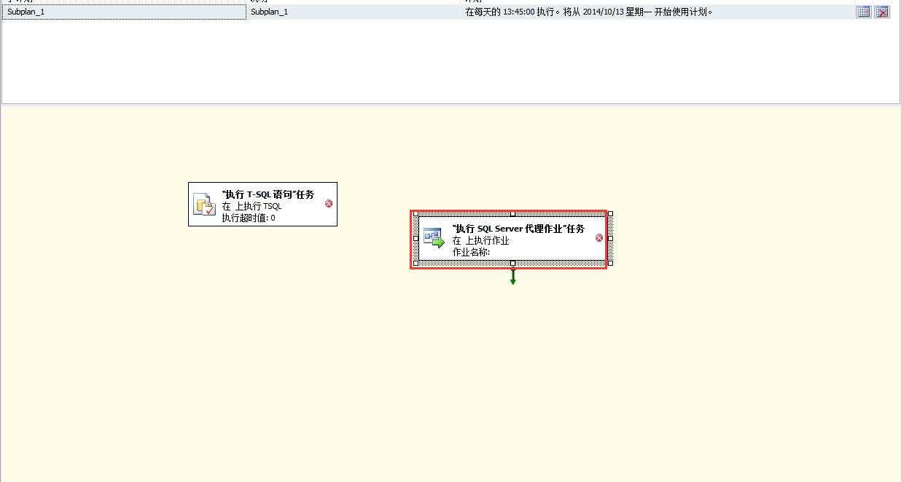Click the title "执行 SQL Server 代理作业"任务
Image resolution: width=901 pixels, height=482 pixels.
pyautogui.click(x=518, y=229)
